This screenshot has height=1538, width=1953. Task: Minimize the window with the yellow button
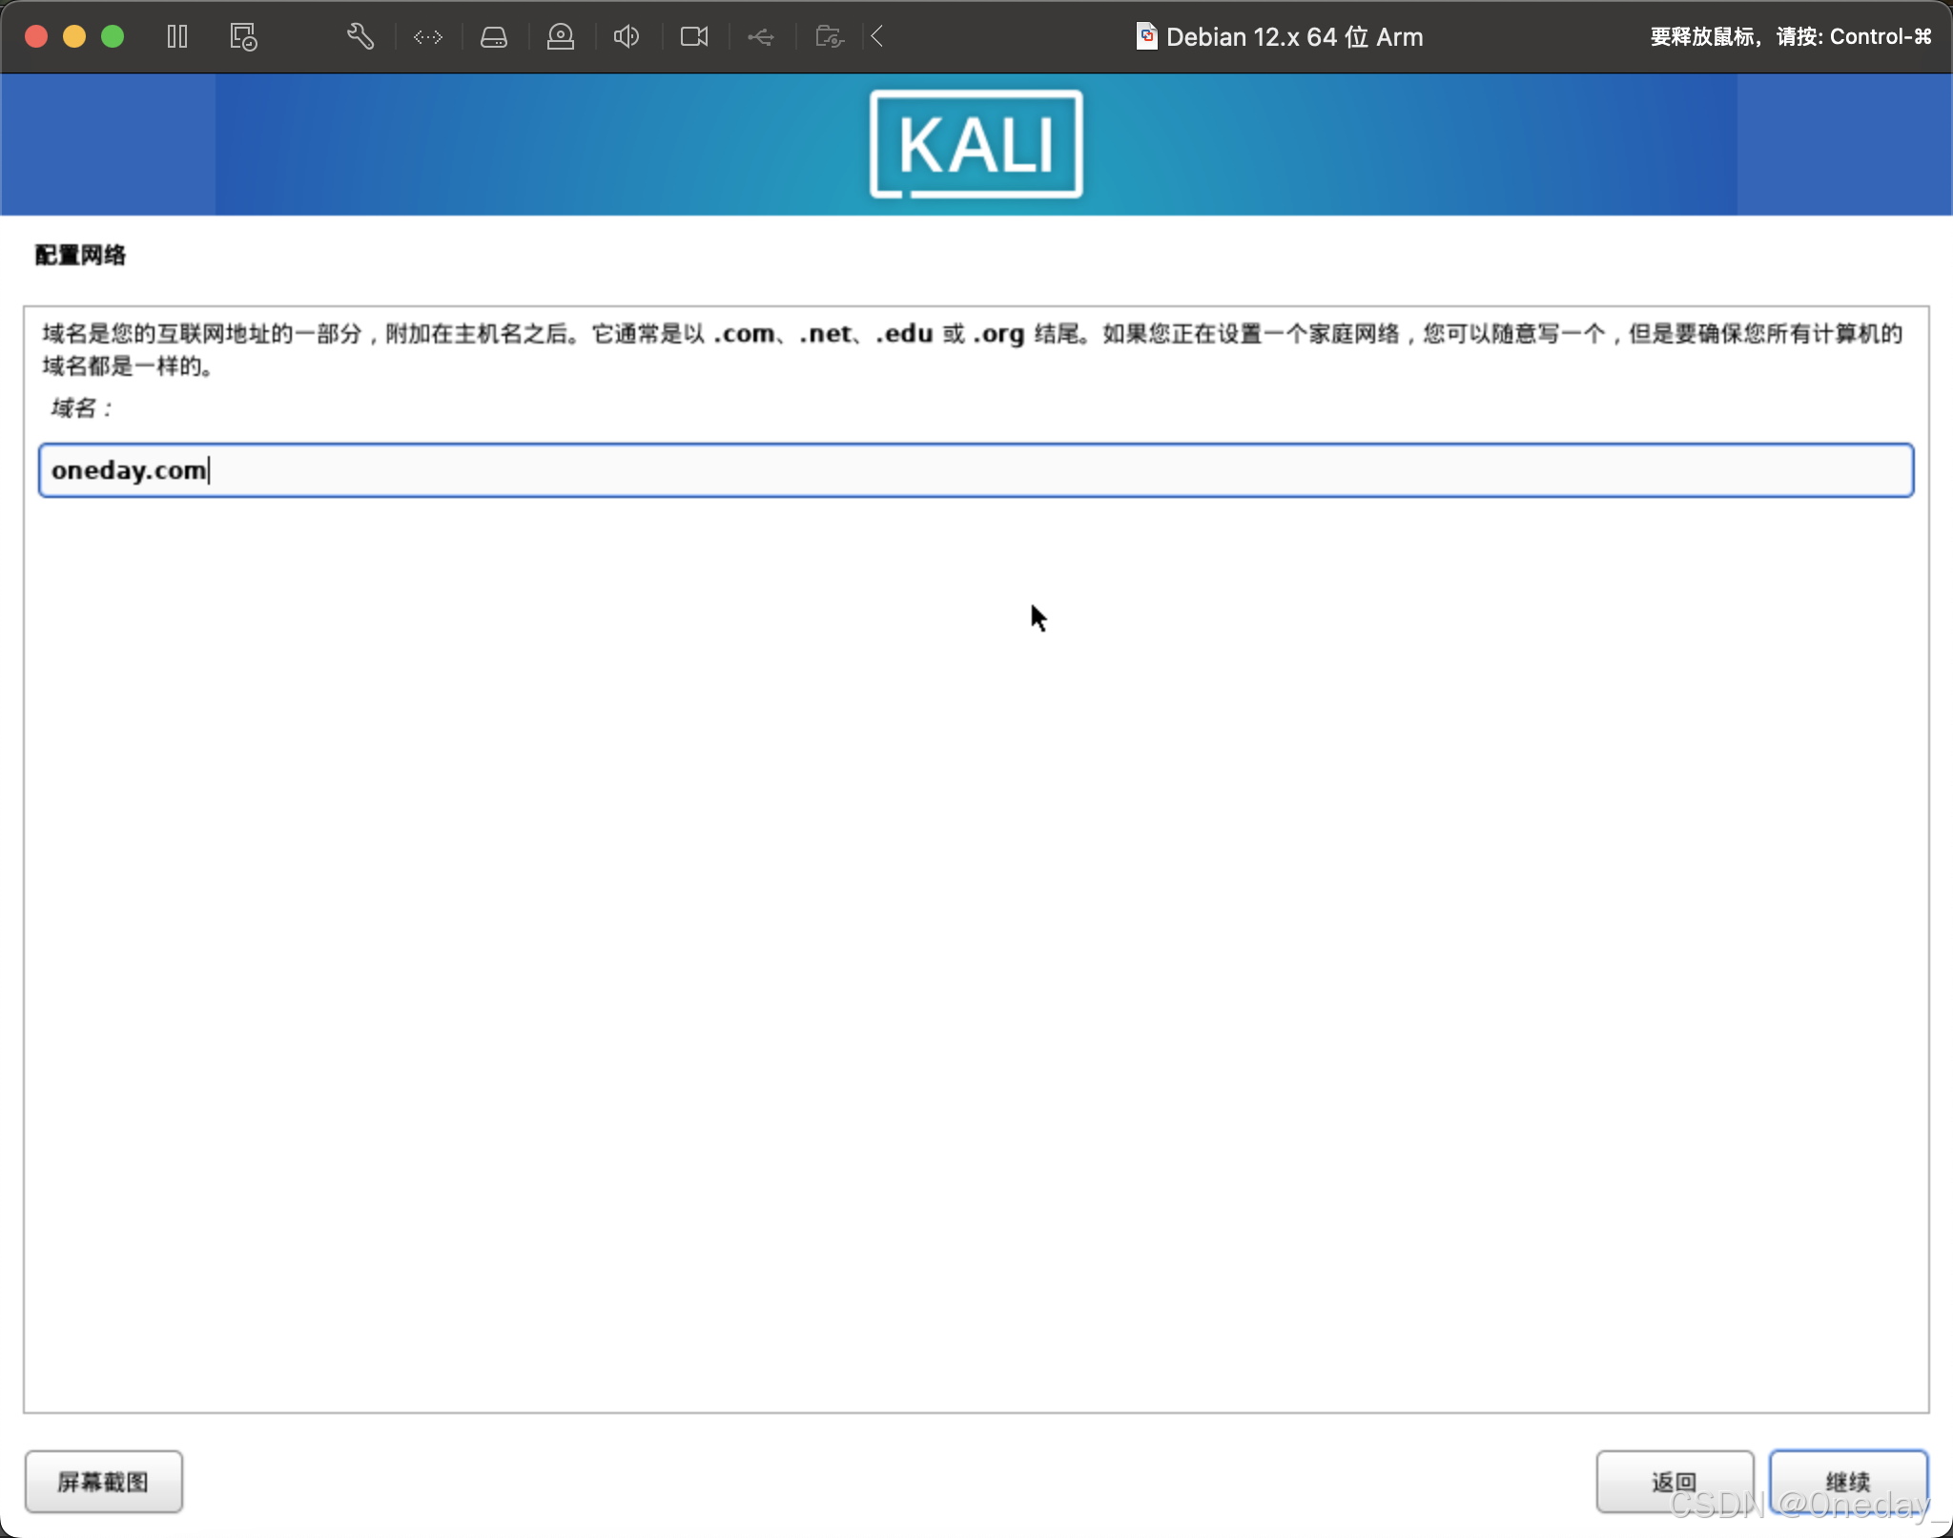(73, 36)
